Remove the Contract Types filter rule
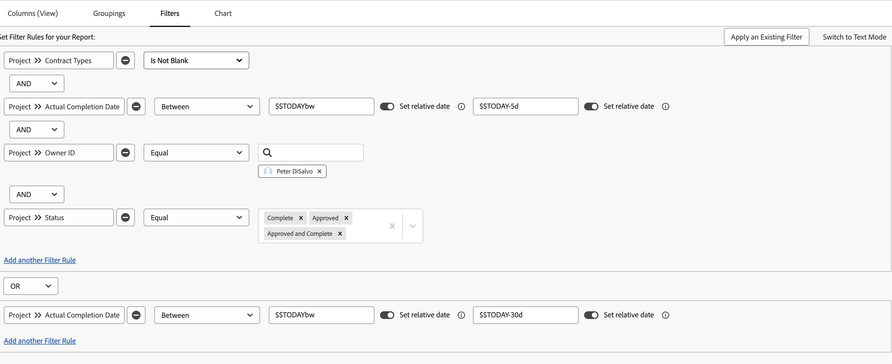The height and width of the screenshot is (364, 892). [x=125, y=60]
